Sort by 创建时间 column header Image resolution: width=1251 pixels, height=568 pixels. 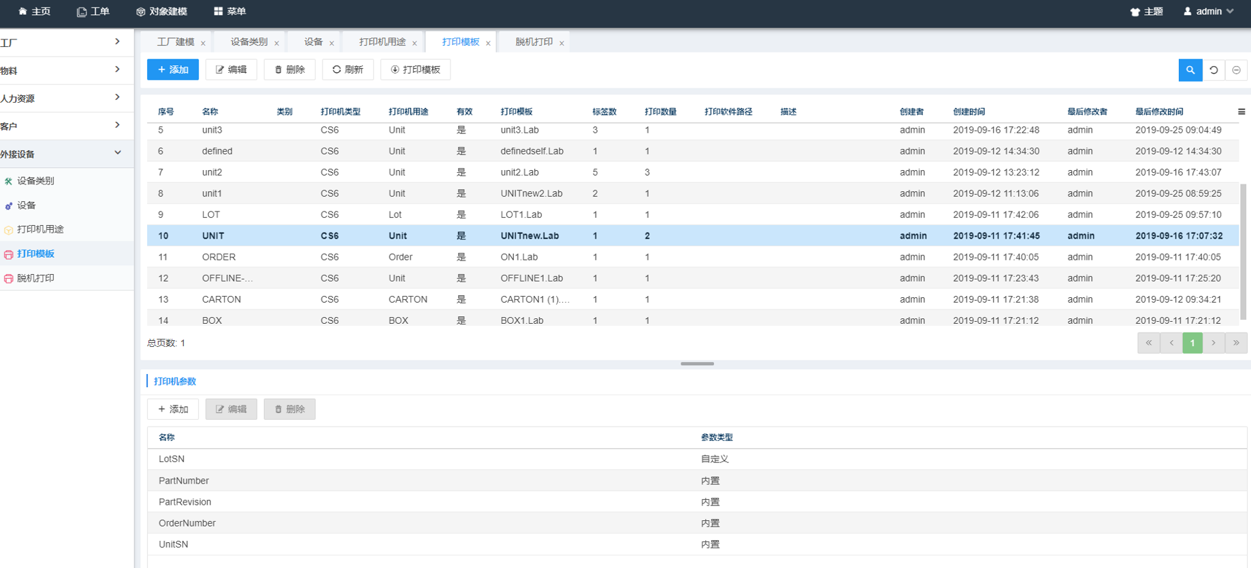[x=969, y=112]
